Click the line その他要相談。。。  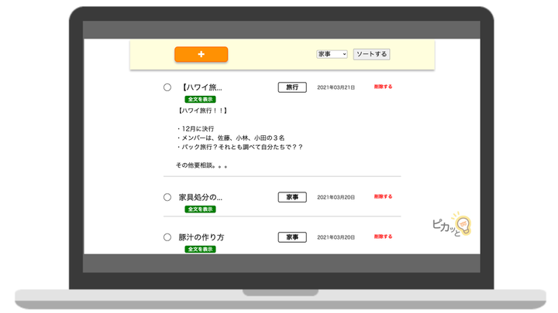click(201, 165)
